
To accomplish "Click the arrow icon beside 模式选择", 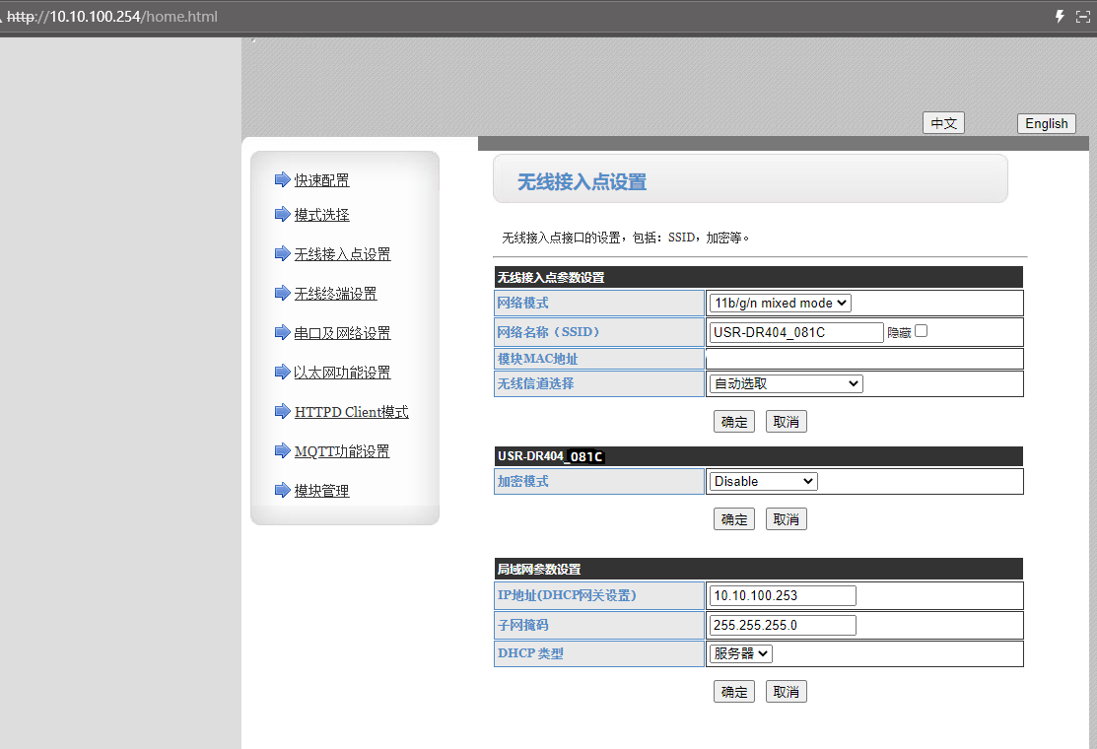I will pos(282,214).
